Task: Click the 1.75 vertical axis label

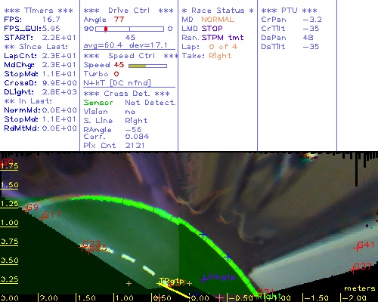Action: 10,166
